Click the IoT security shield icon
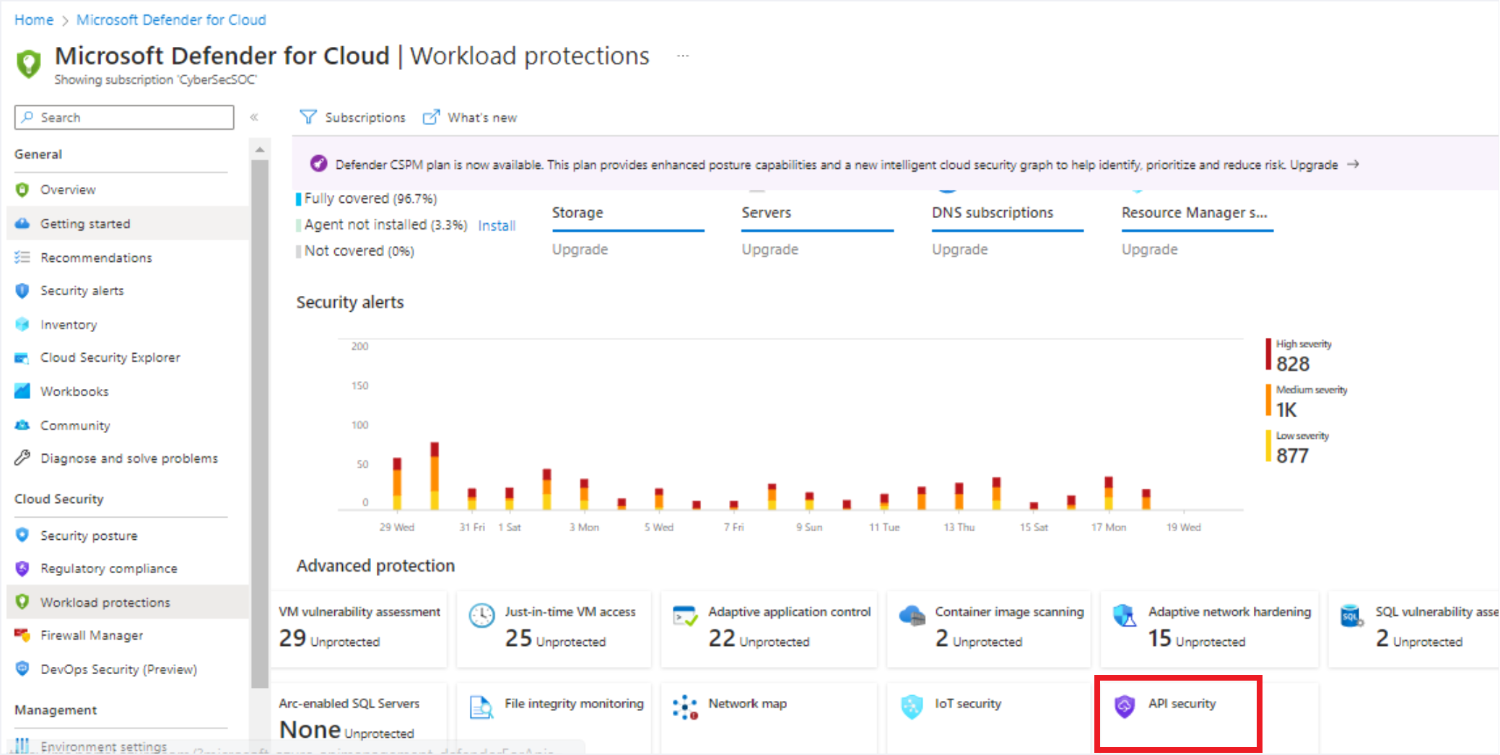Screen dimensions: 1500x755 (912, 706)
